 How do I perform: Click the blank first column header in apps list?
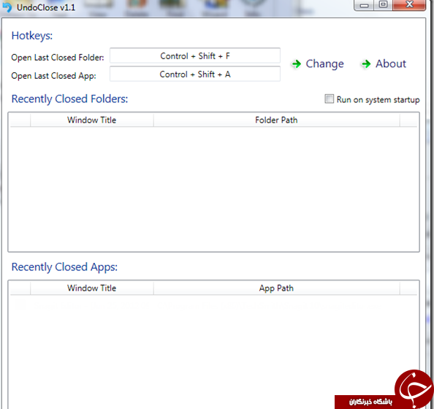click(20, 288)
